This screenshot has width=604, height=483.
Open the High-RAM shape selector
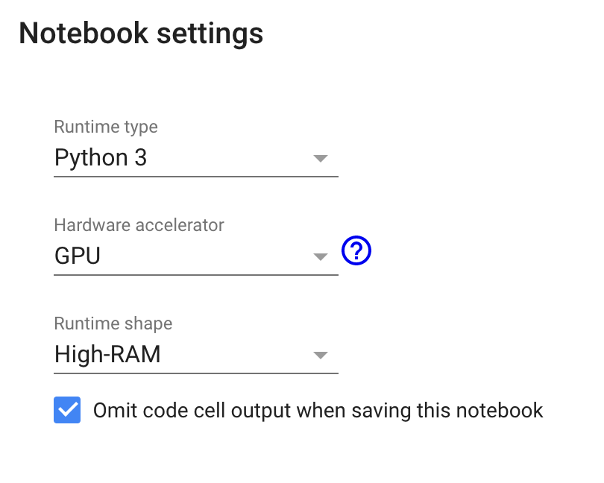pos(196,354)
